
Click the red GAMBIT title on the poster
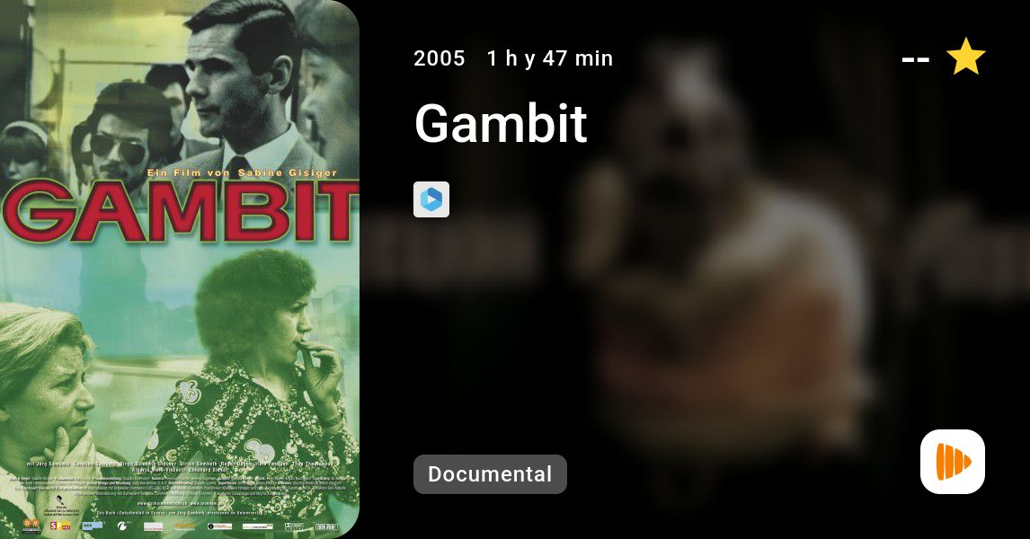tap(180, 211)
